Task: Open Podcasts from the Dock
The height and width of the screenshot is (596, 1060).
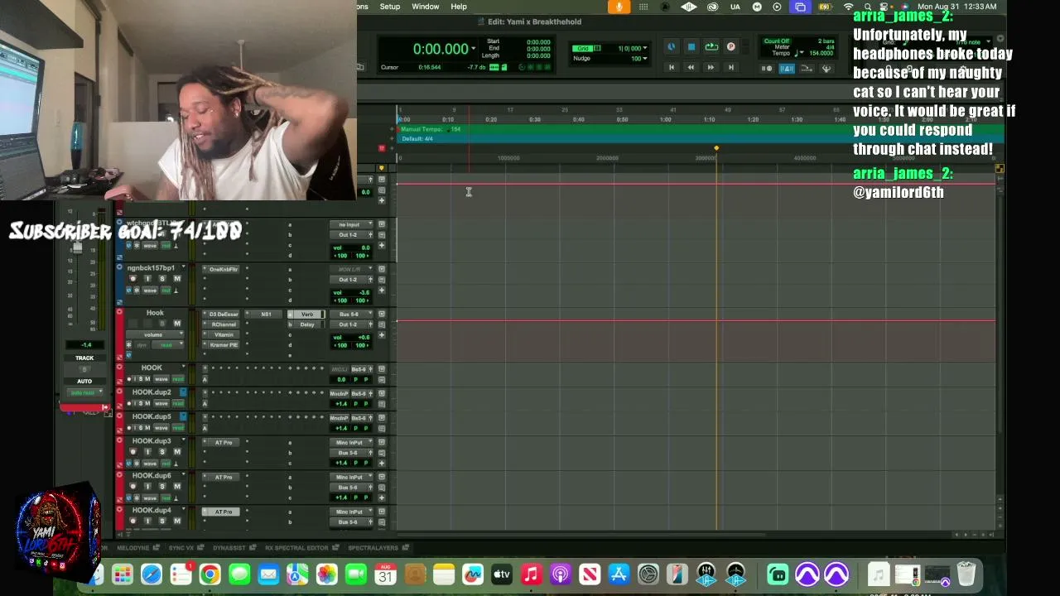Action: [x=561, y=574]
